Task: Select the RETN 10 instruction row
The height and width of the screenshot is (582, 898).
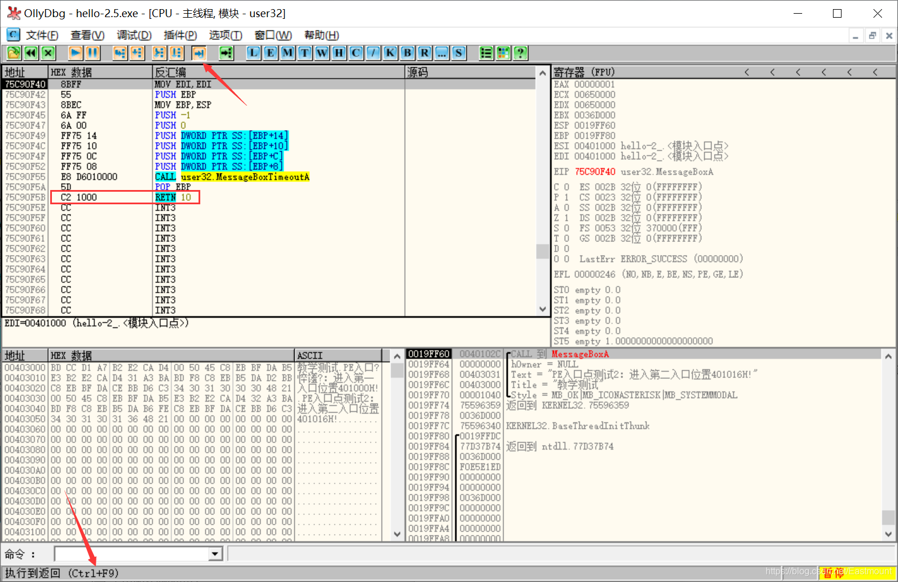Action: (x=269, y=197)
